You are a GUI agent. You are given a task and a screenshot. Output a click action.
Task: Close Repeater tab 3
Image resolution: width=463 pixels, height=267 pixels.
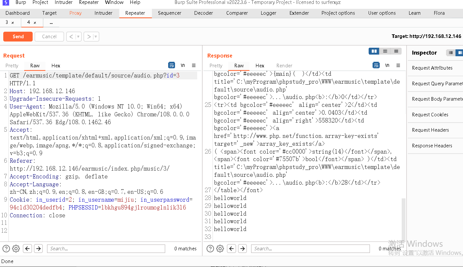13,23
